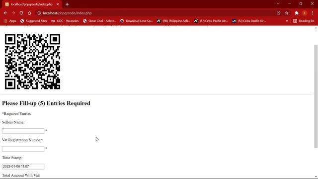Viewport: 318px width, 179px height.
Task: Share this page icon in address bar
Action: [x=278, y=13]
